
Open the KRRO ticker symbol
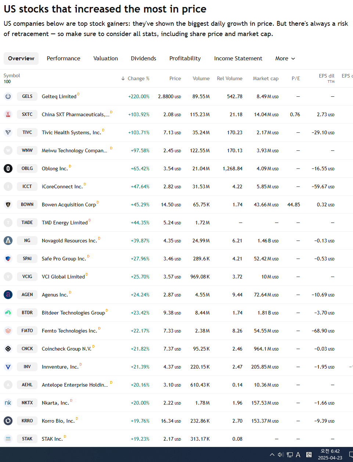(27, 421)
